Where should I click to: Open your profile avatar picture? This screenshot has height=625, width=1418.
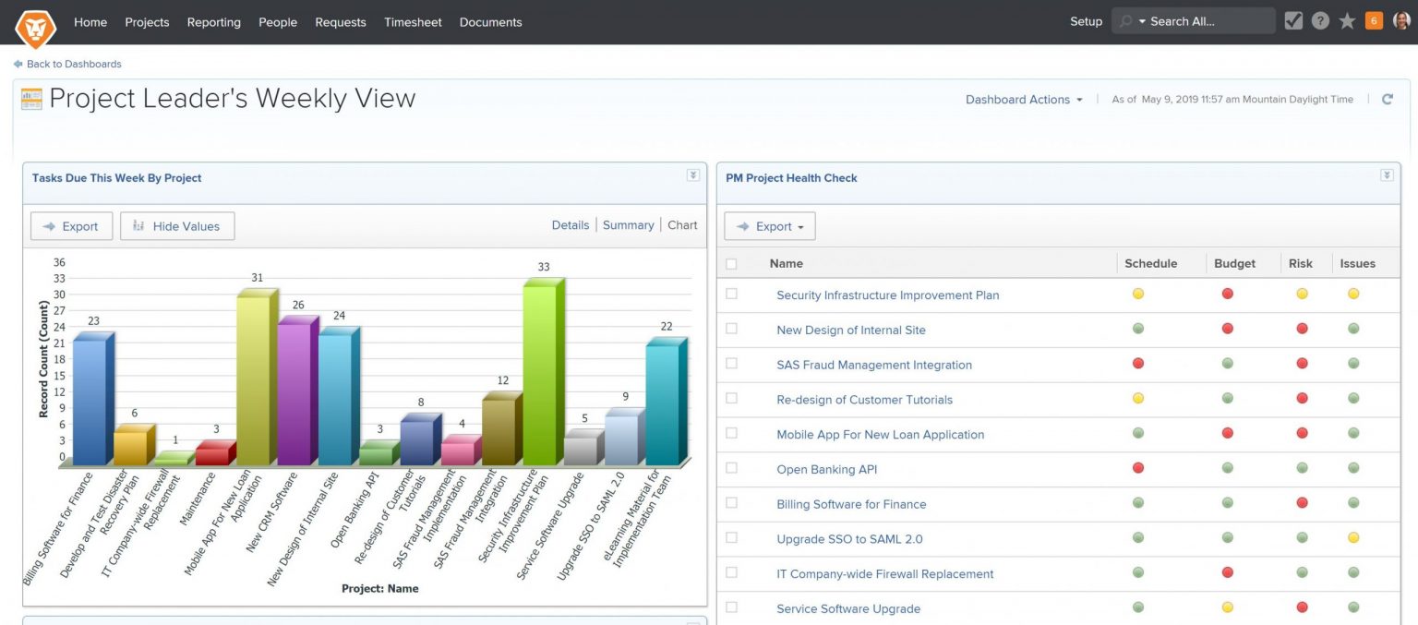coord(1401,19)
